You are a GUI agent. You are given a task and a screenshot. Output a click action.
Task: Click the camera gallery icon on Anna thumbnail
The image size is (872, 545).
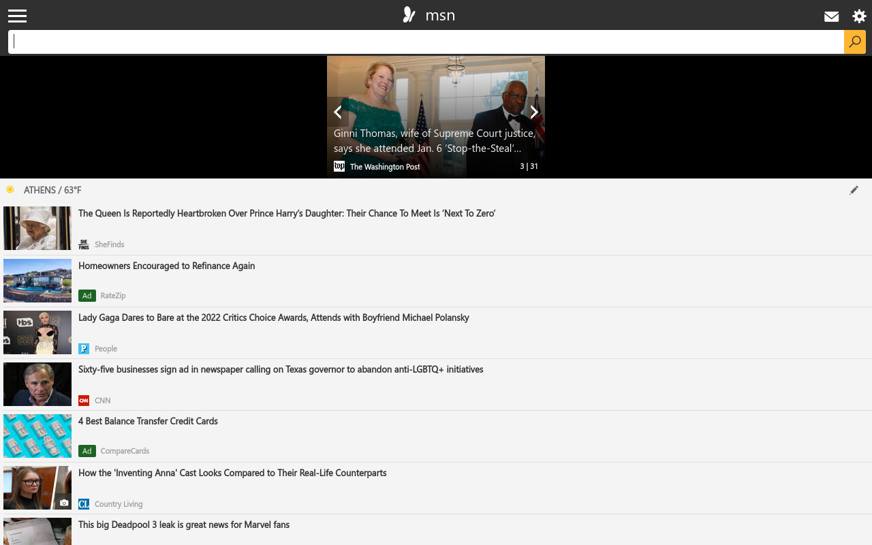tap(63, 503)
